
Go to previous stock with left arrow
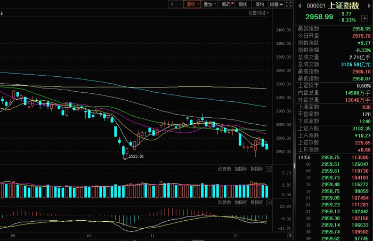[299, 6]
